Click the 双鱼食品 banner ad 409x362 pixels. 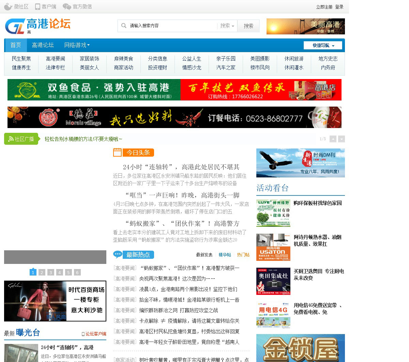tap(175, 90)
